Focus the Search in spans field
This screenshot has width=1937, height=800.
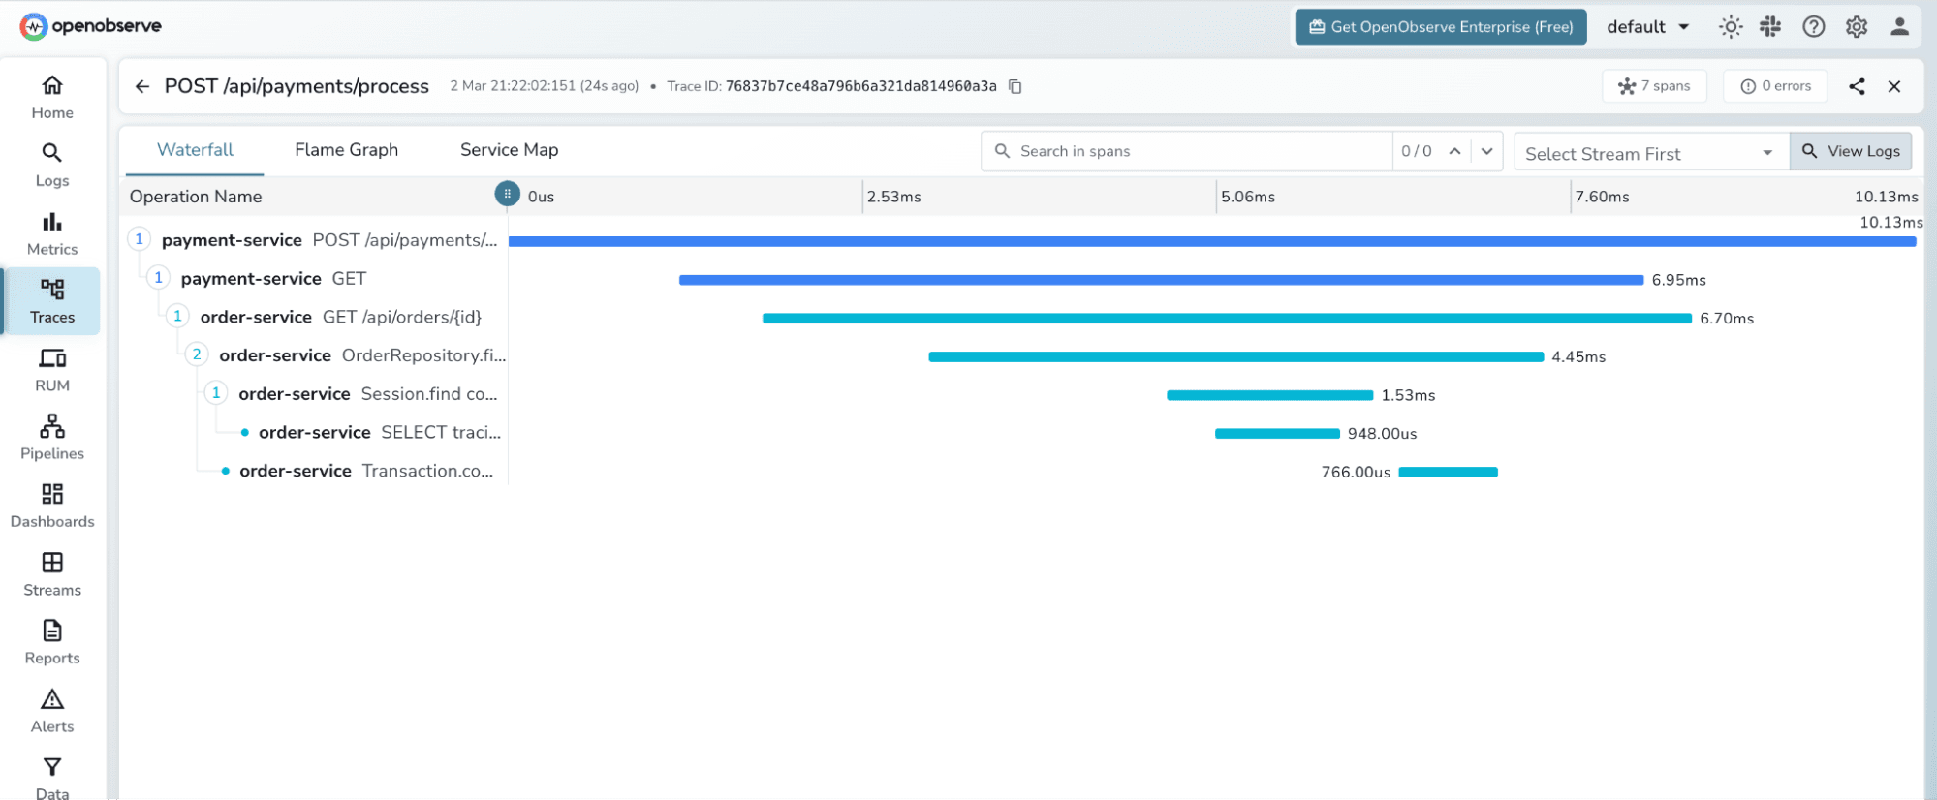(x=1186, y=151)
